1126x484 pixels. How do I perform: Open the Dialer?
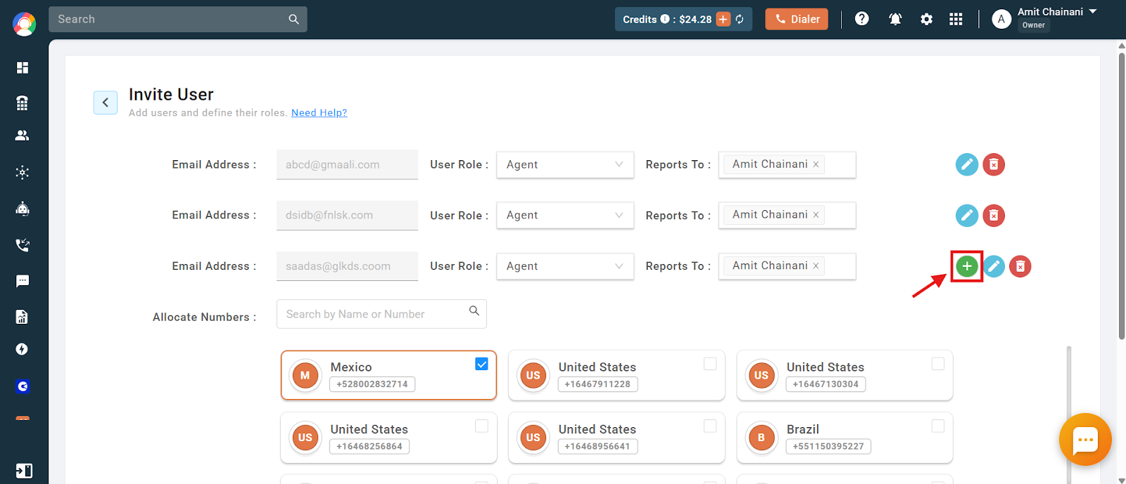tap(797, 20)
